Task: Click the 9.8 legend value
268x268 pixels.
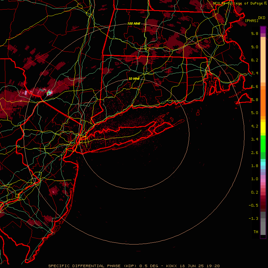Action: click(255, 33)
